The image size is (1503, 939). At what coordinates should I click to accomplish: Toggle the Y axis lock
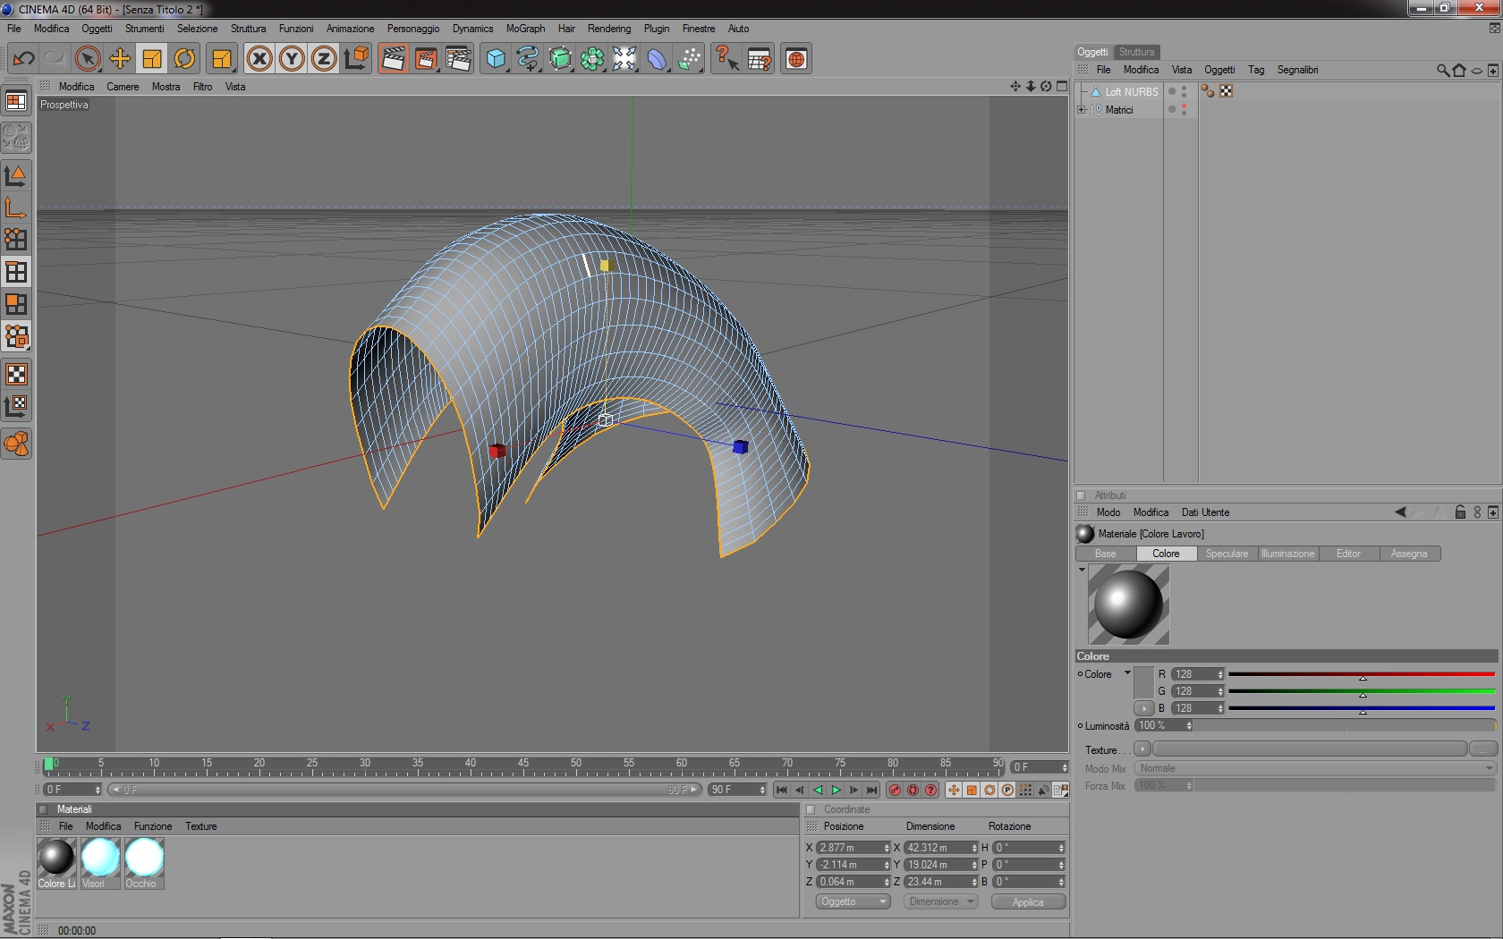(x=292, y=59)
